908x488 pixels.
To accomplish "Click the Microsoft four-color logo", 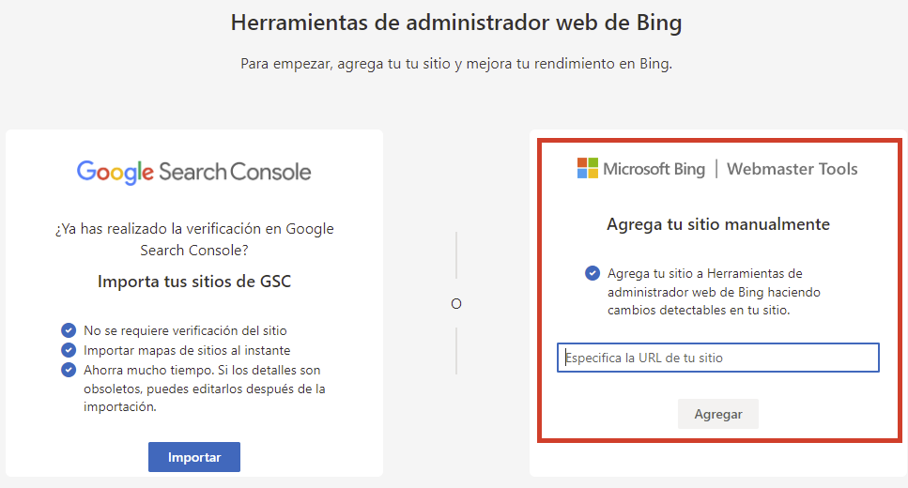I will click(x=587, y=169).
